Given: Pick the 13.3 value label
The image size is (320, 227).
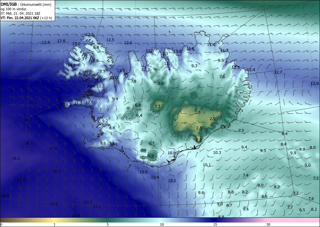Looking at the screenshot, I should [164, 54].
